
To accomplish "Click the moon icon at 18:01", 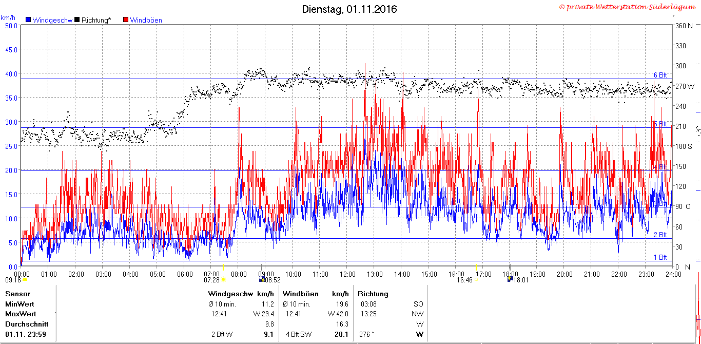I will (x=510, y=280).
